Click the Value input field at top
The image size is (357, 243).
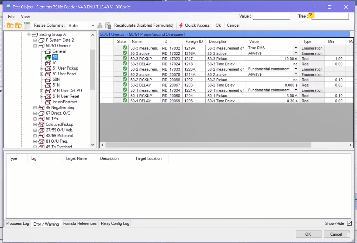tap(271, 16)
